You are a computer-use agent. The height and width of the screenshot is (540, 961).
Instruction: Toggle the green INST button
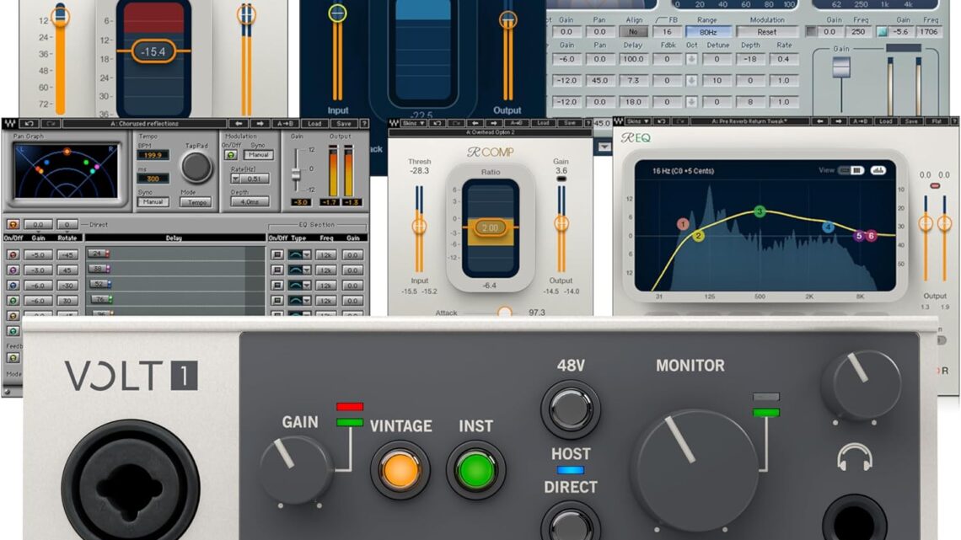pos(475,469)
